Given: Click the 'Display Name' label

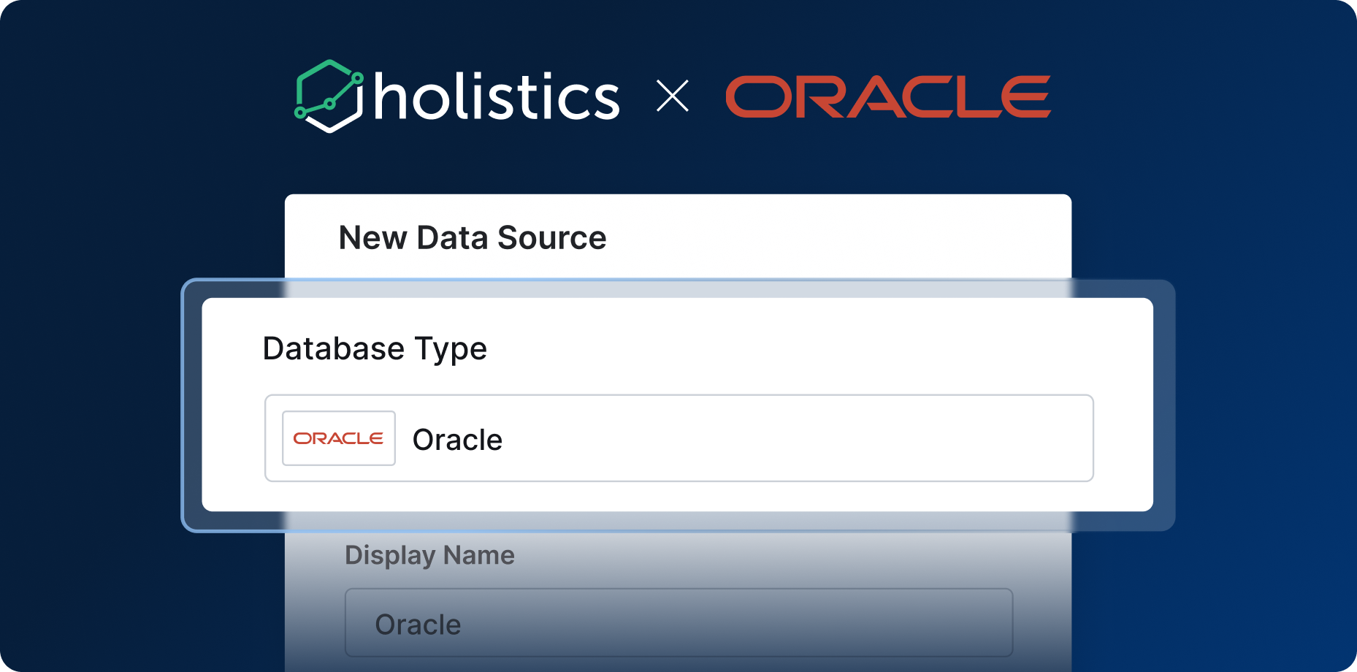Looking at the screenshot, I should [429, 556].
